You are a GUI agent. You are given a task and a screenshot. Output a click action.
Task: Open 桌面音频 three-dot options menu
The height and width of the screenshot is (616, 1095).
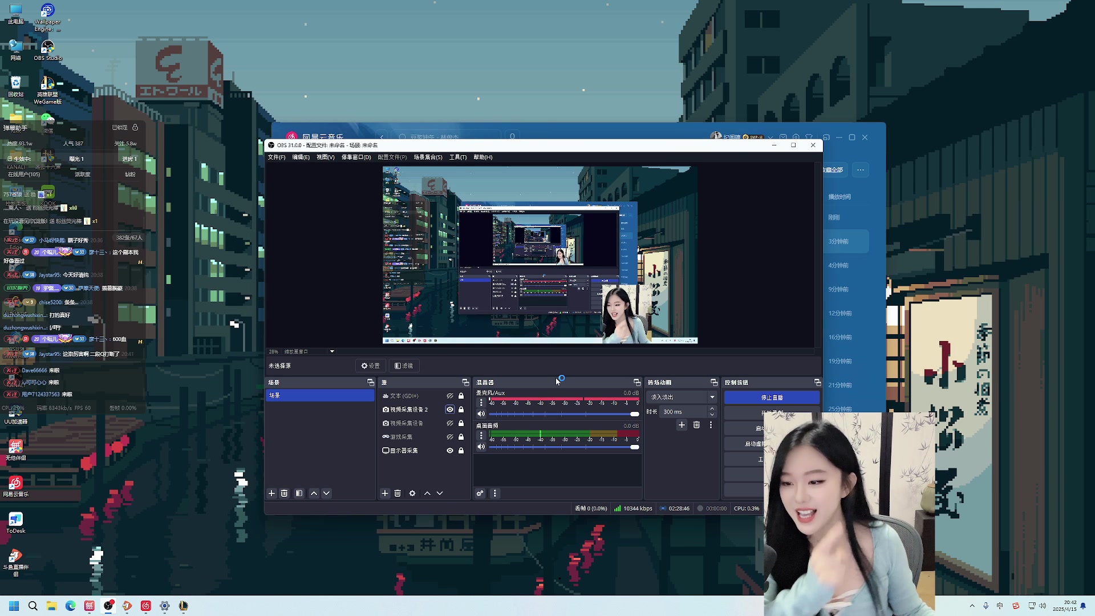point(481,436)
